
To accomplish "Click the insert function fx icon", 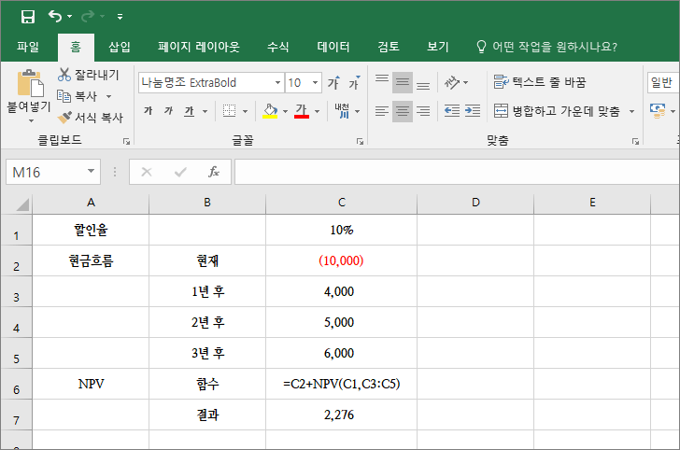I will coord(213,172).
